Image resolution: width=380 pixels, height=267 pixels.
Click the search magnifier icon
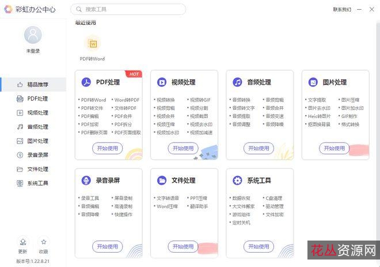[79, 9]
